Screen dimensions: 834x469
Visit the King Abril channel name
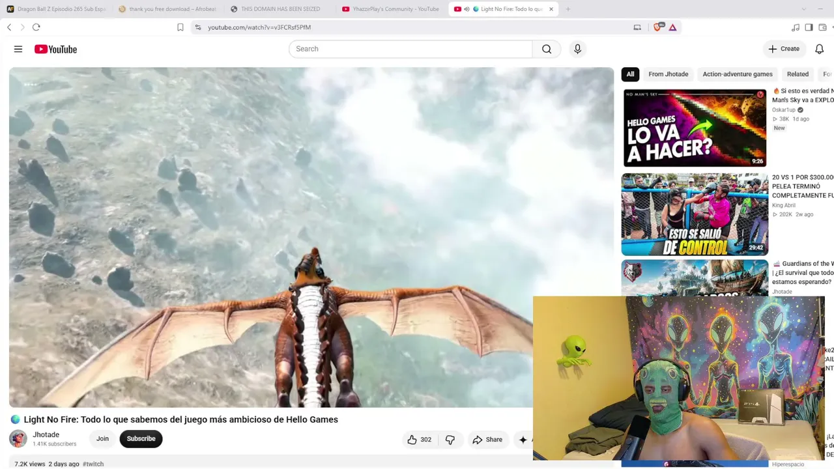[784, 205]
